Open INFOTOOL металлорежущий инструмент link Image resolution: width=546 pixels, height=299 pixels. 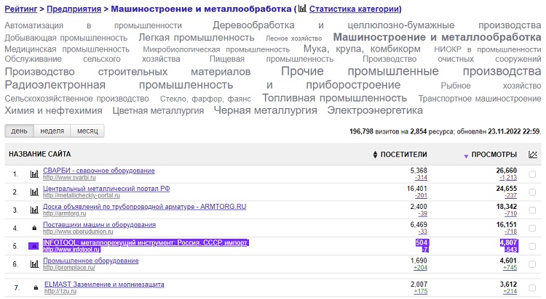(145, 242)
